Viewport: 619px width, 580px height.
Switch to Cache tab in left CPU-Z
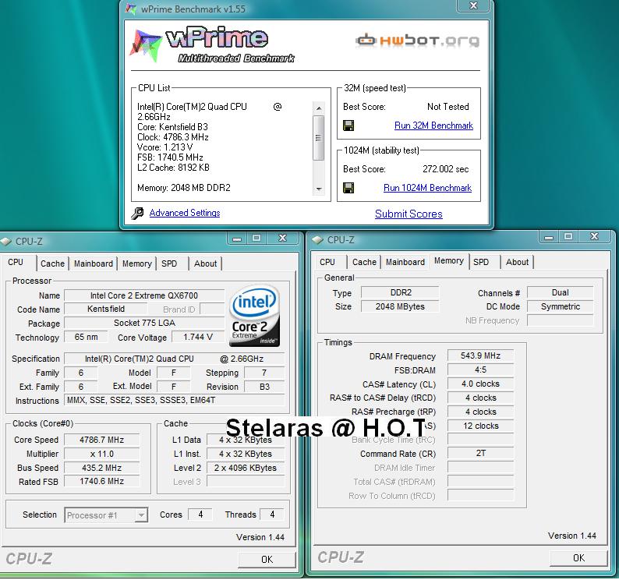click(52, 263)
